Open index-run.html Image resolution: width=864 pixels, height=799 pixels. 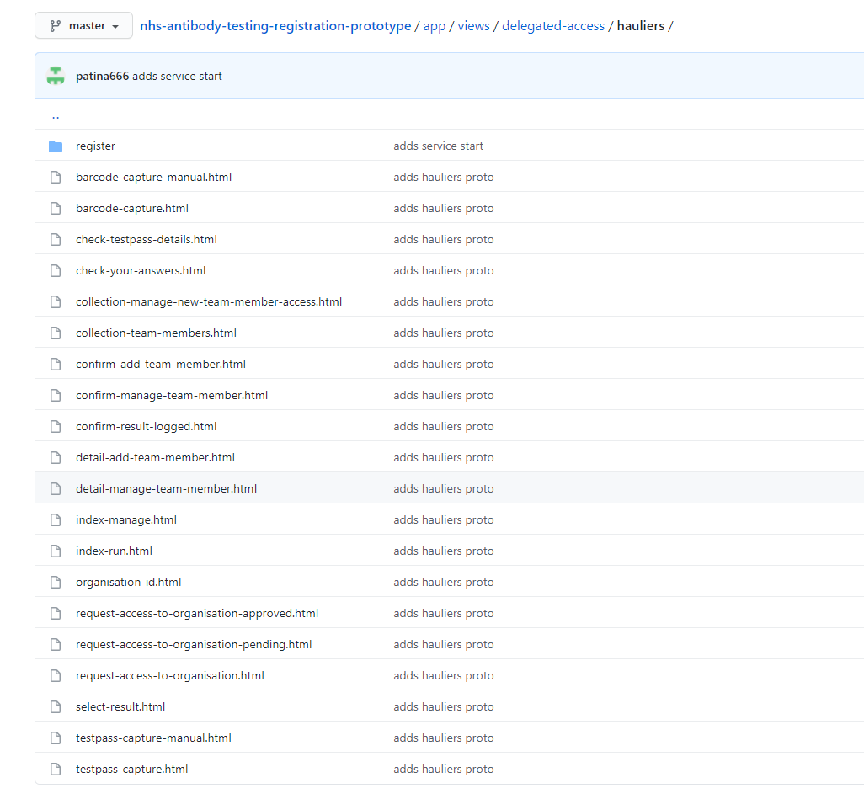click(x=114, y=551)
